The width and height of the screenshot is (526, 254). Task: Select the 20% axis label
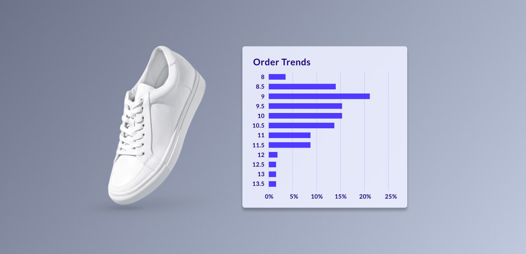[365, 197]
